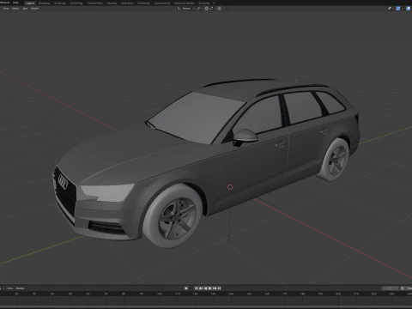Open the timeline View menu

pos(10,288)
